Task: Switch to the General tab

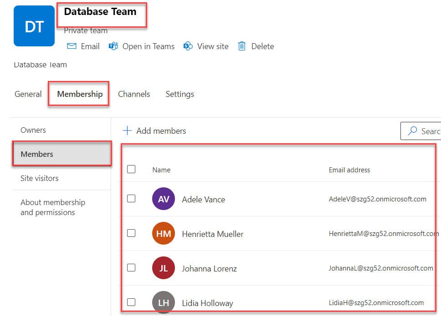Action: pos(28,94)
